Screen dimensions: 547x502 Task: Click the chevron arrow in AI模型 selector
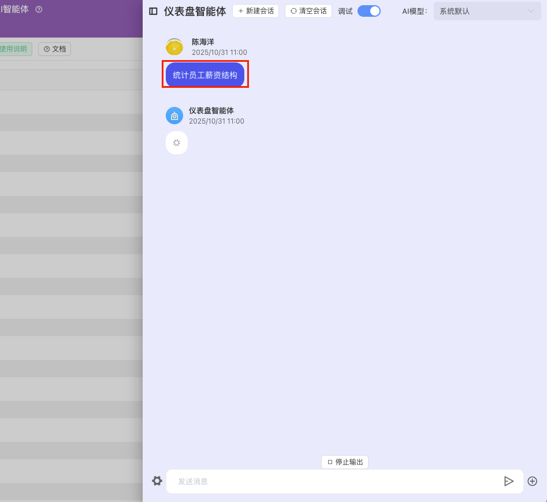point(531,11)
